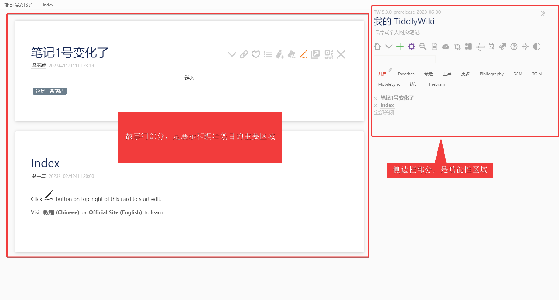Click version text TW 5.3.0-prerelease-2023-06-30
This screenshot has width=559, height=300.
[x=407, y=12]
